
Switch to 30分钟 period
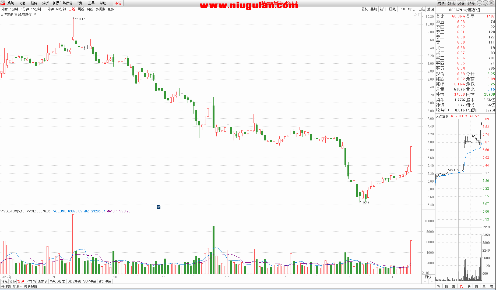pyautogui.click(x=49, y=9)
